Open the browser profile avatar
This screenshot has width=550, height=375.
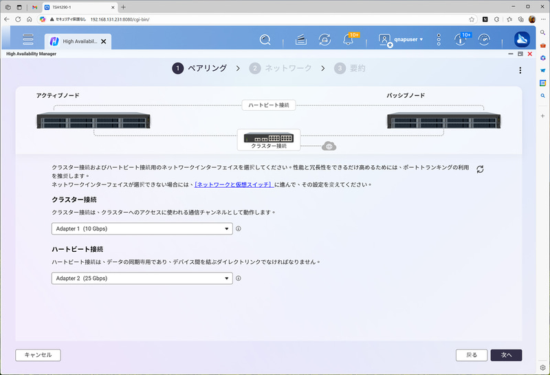532,19
